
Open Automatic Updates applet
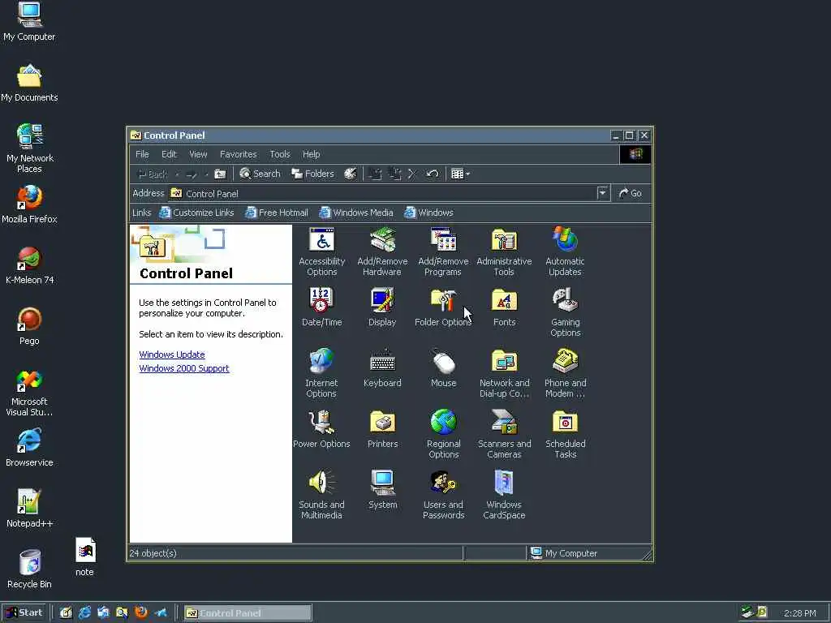point(565,251)
